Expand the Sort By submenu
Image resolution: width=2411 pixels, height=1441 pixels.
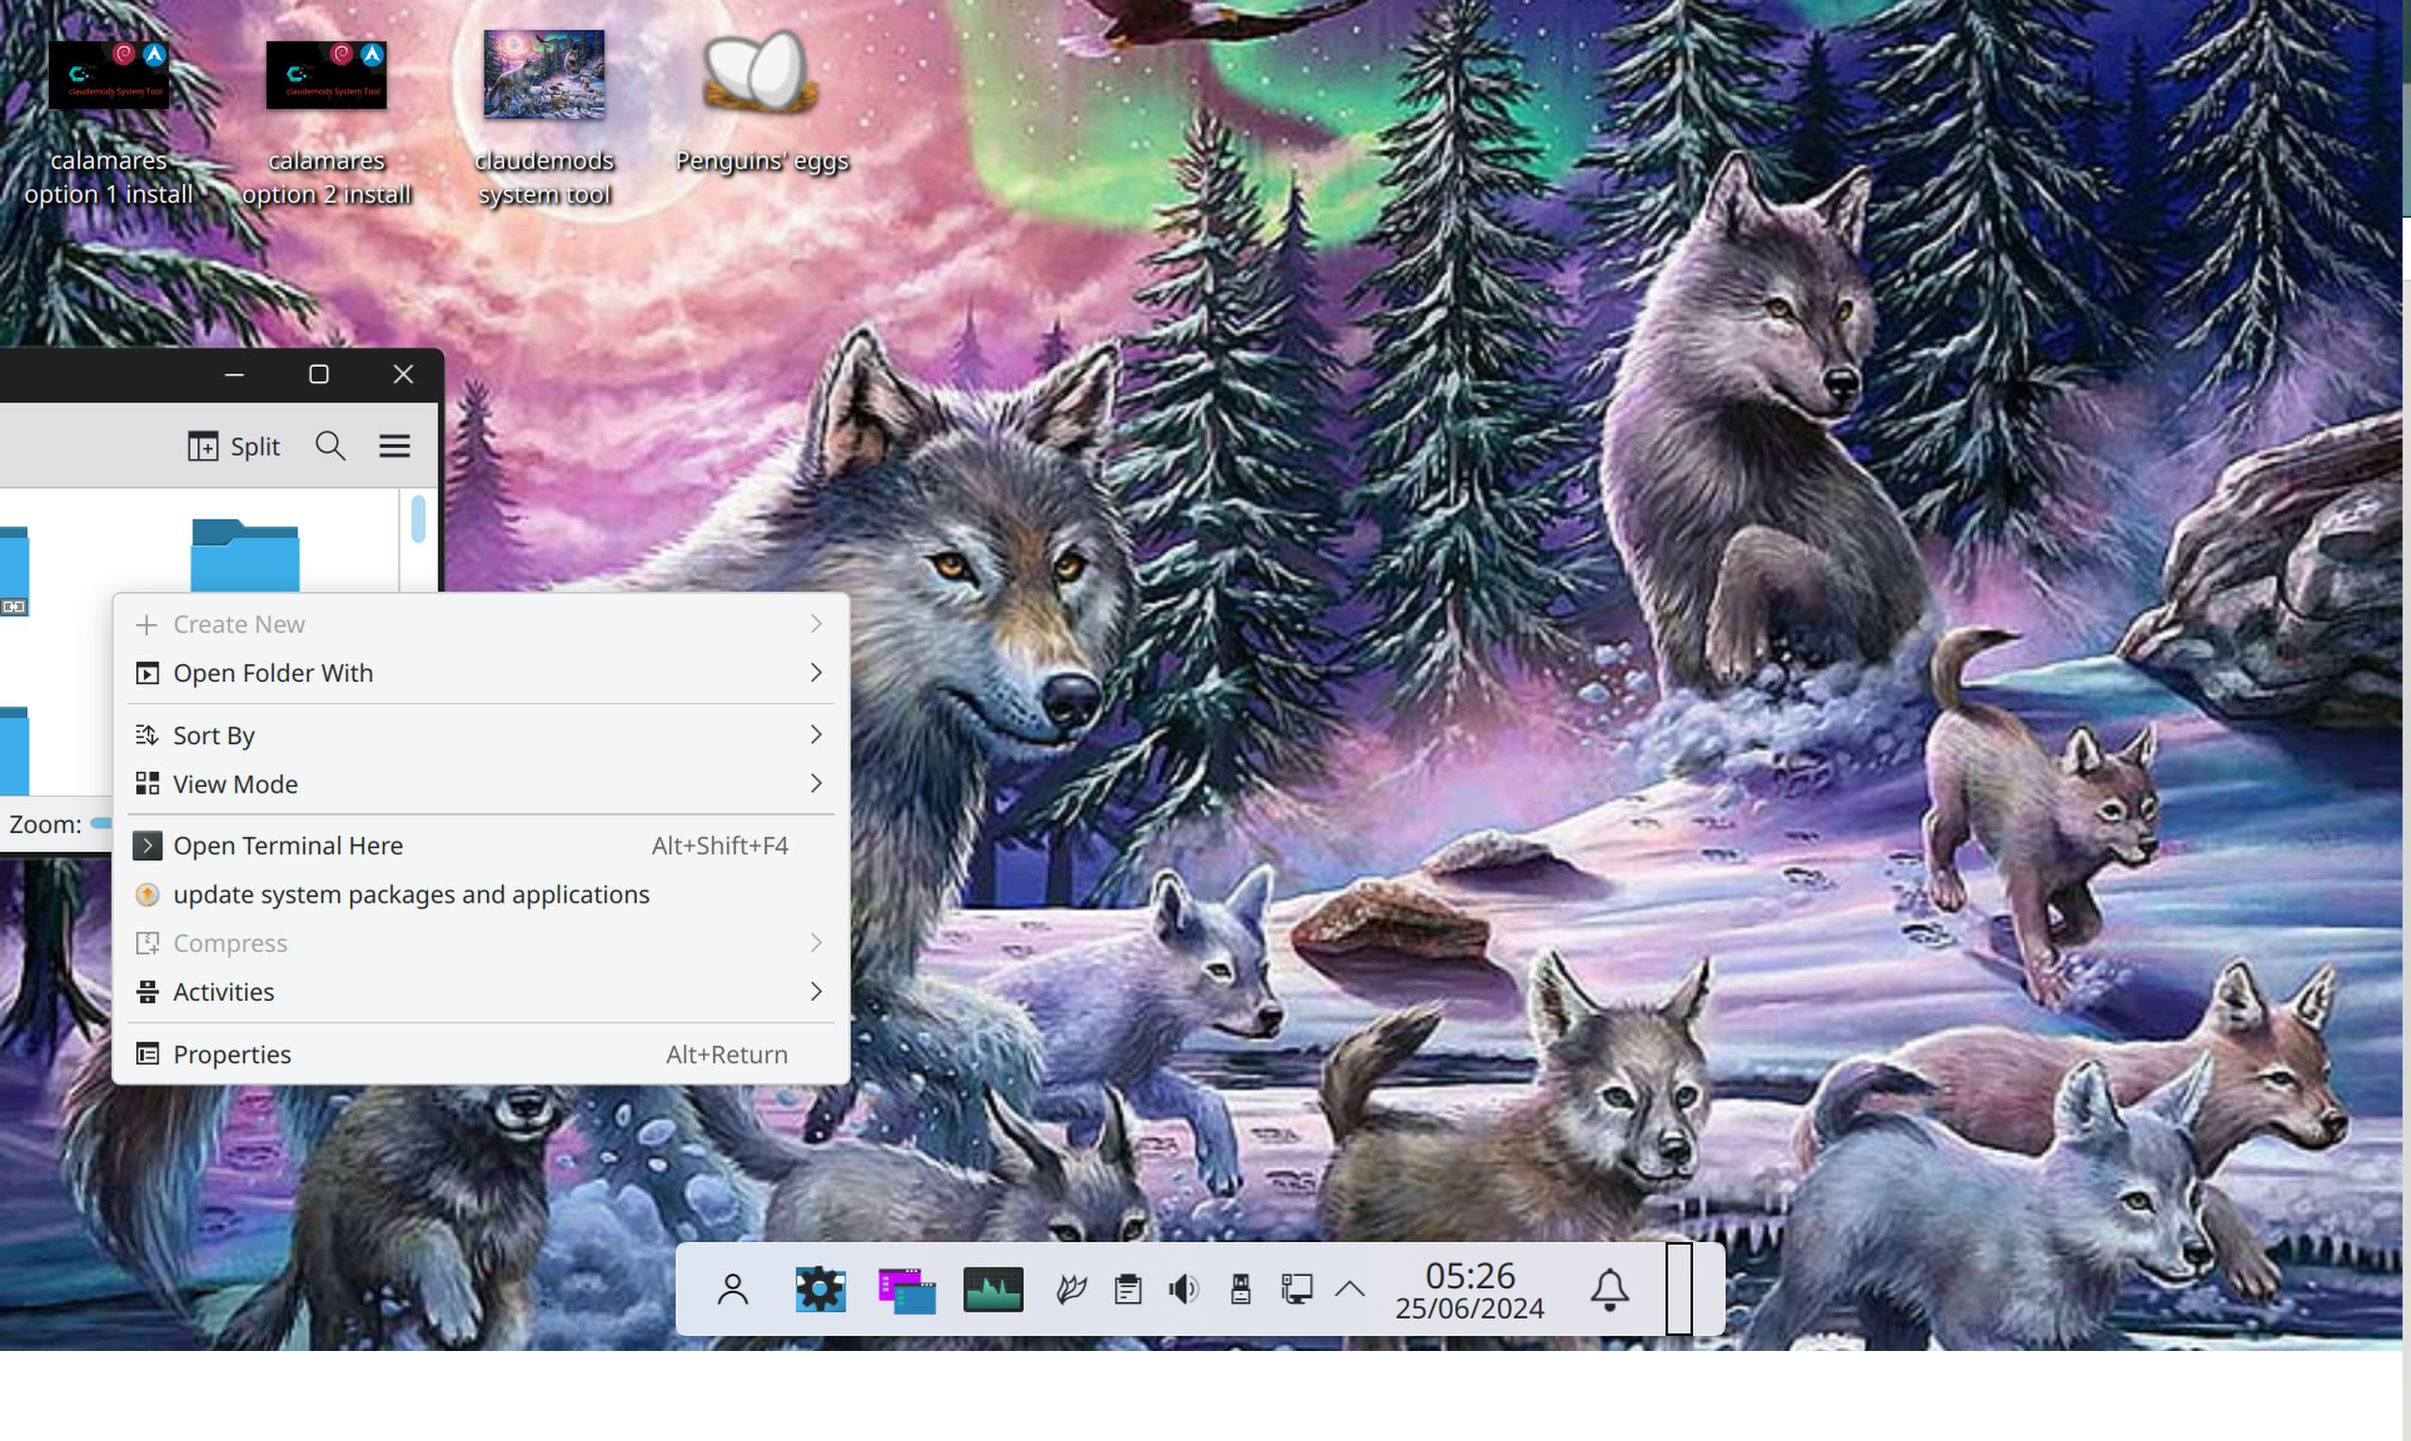[481, 736]
